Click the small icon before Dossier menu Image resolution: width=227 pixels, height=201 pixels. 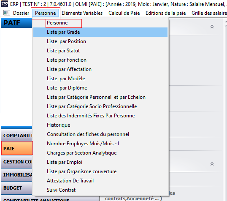7,13
